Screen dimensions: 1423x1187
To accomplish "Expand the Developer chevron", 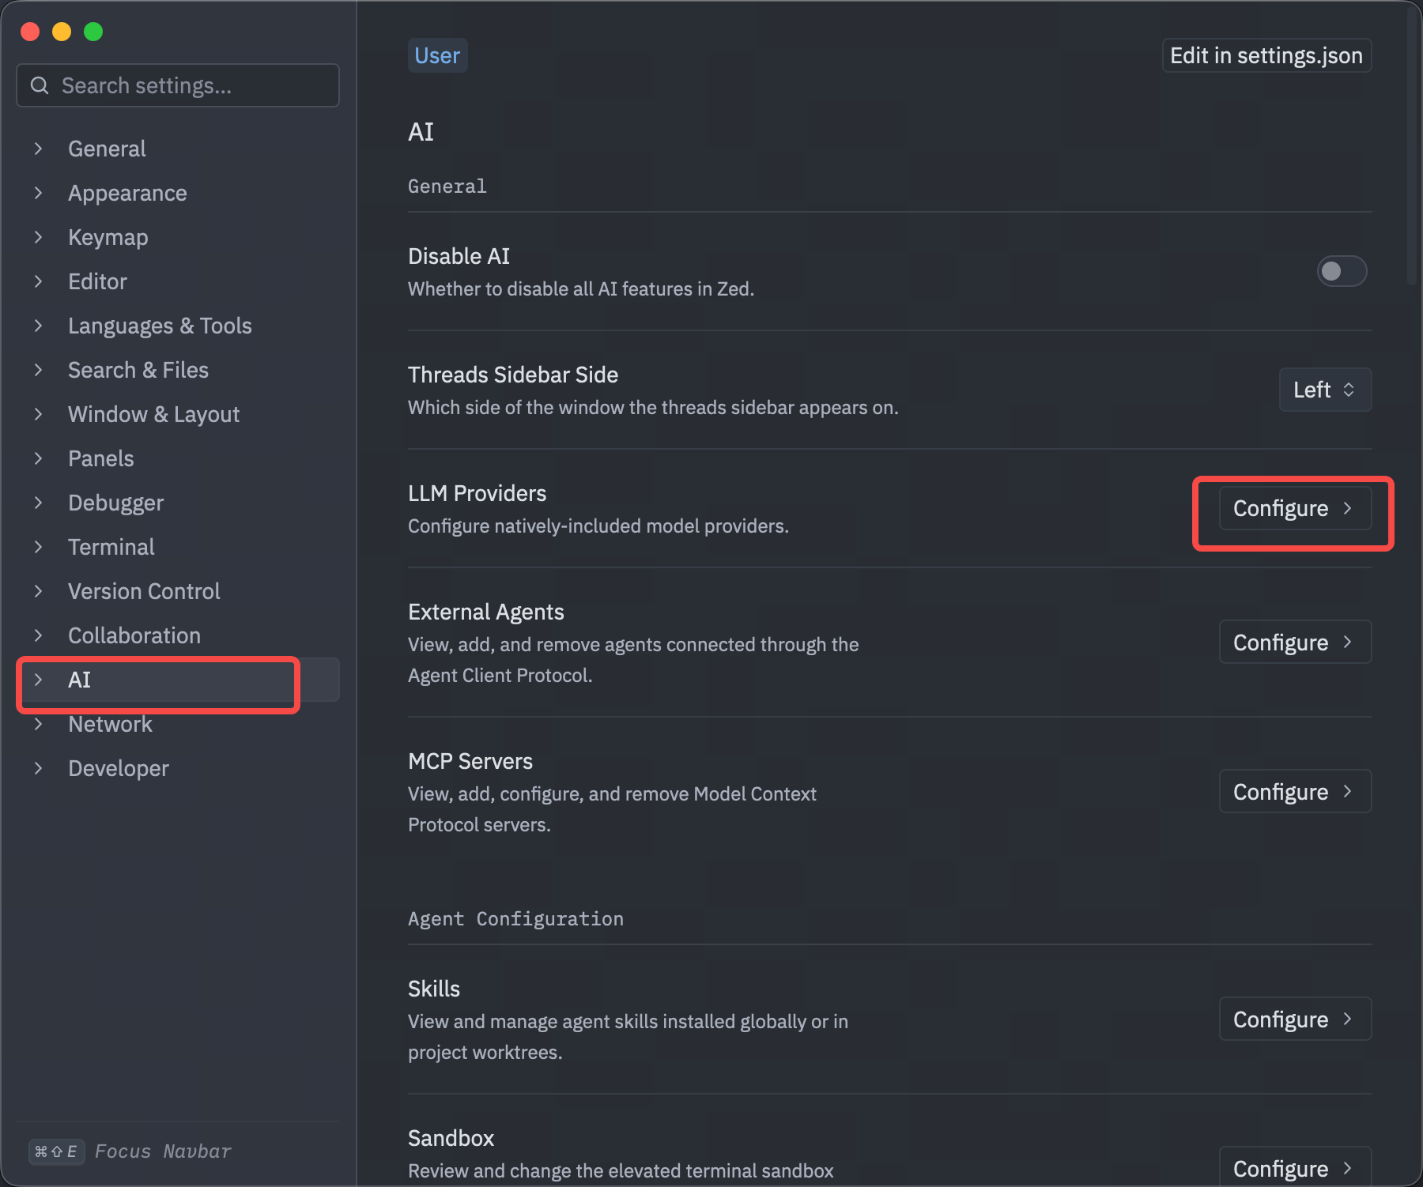I will [x=38, y=768].
